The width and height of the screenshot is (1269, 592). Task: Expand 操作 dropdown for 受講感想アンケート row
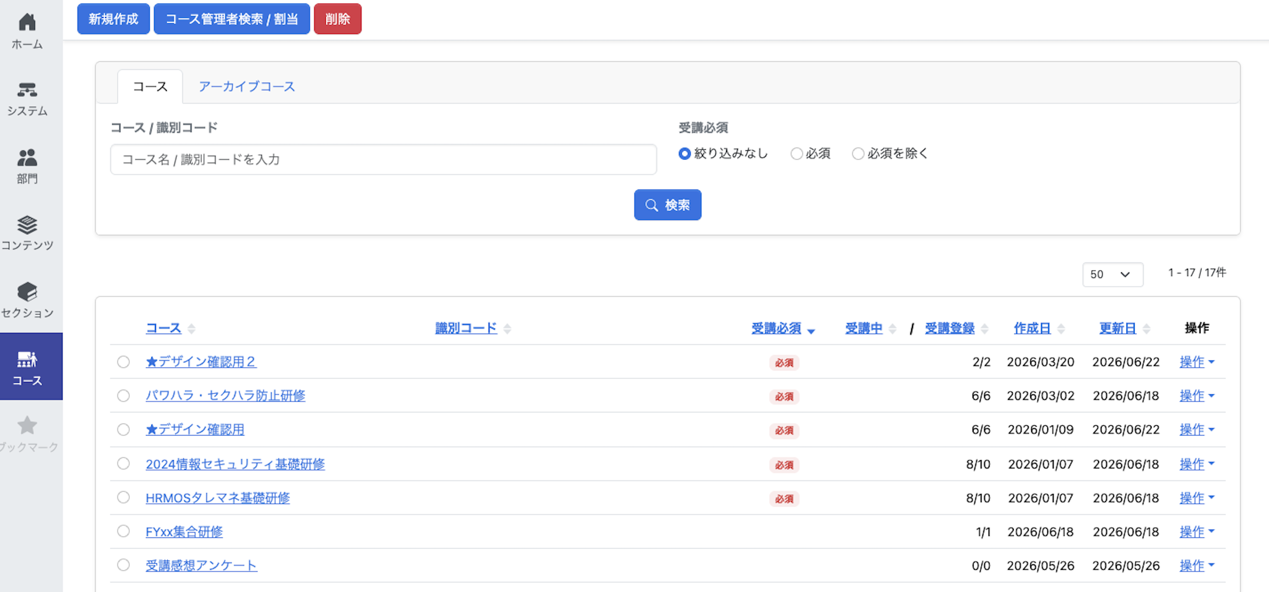tap(1197, 565)
